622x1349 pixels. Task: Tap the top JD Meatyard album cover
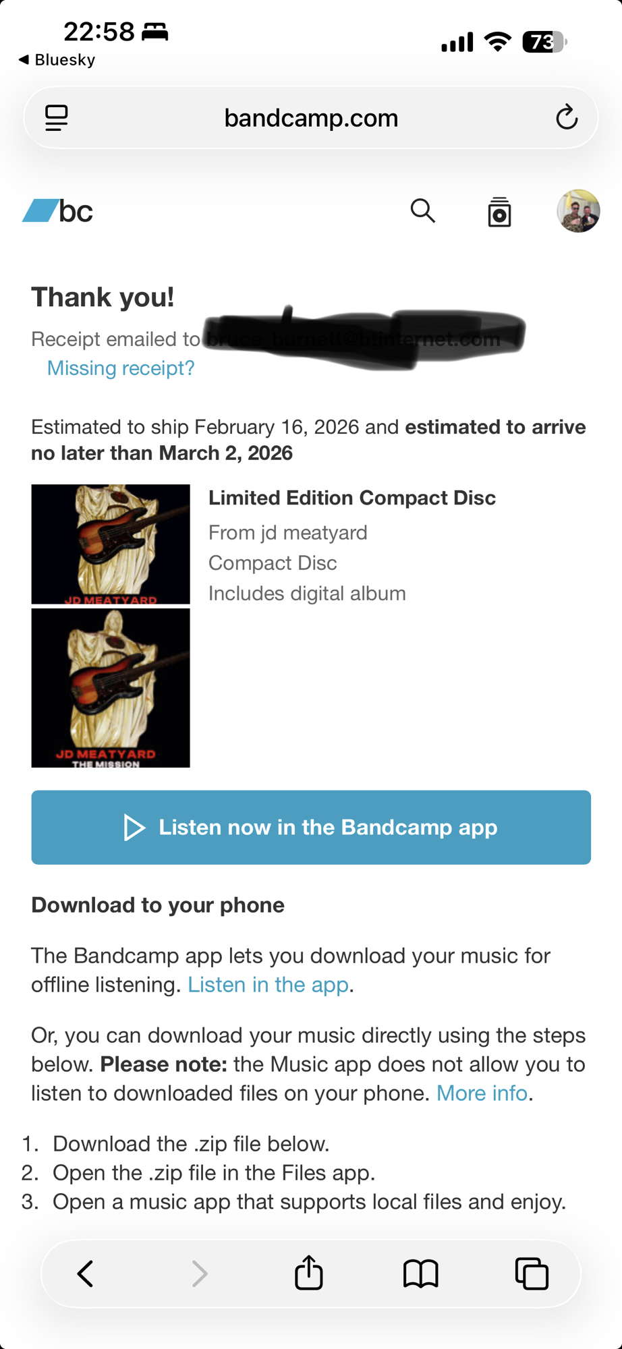[x=111, y=544]
